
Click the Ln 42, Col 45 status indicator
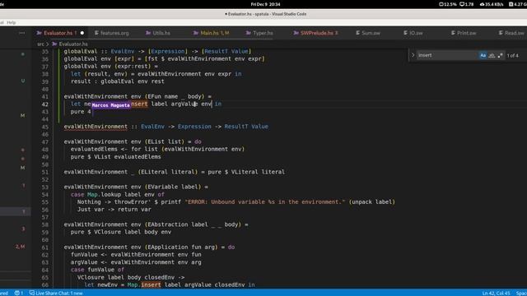click(x=496, y=293)
